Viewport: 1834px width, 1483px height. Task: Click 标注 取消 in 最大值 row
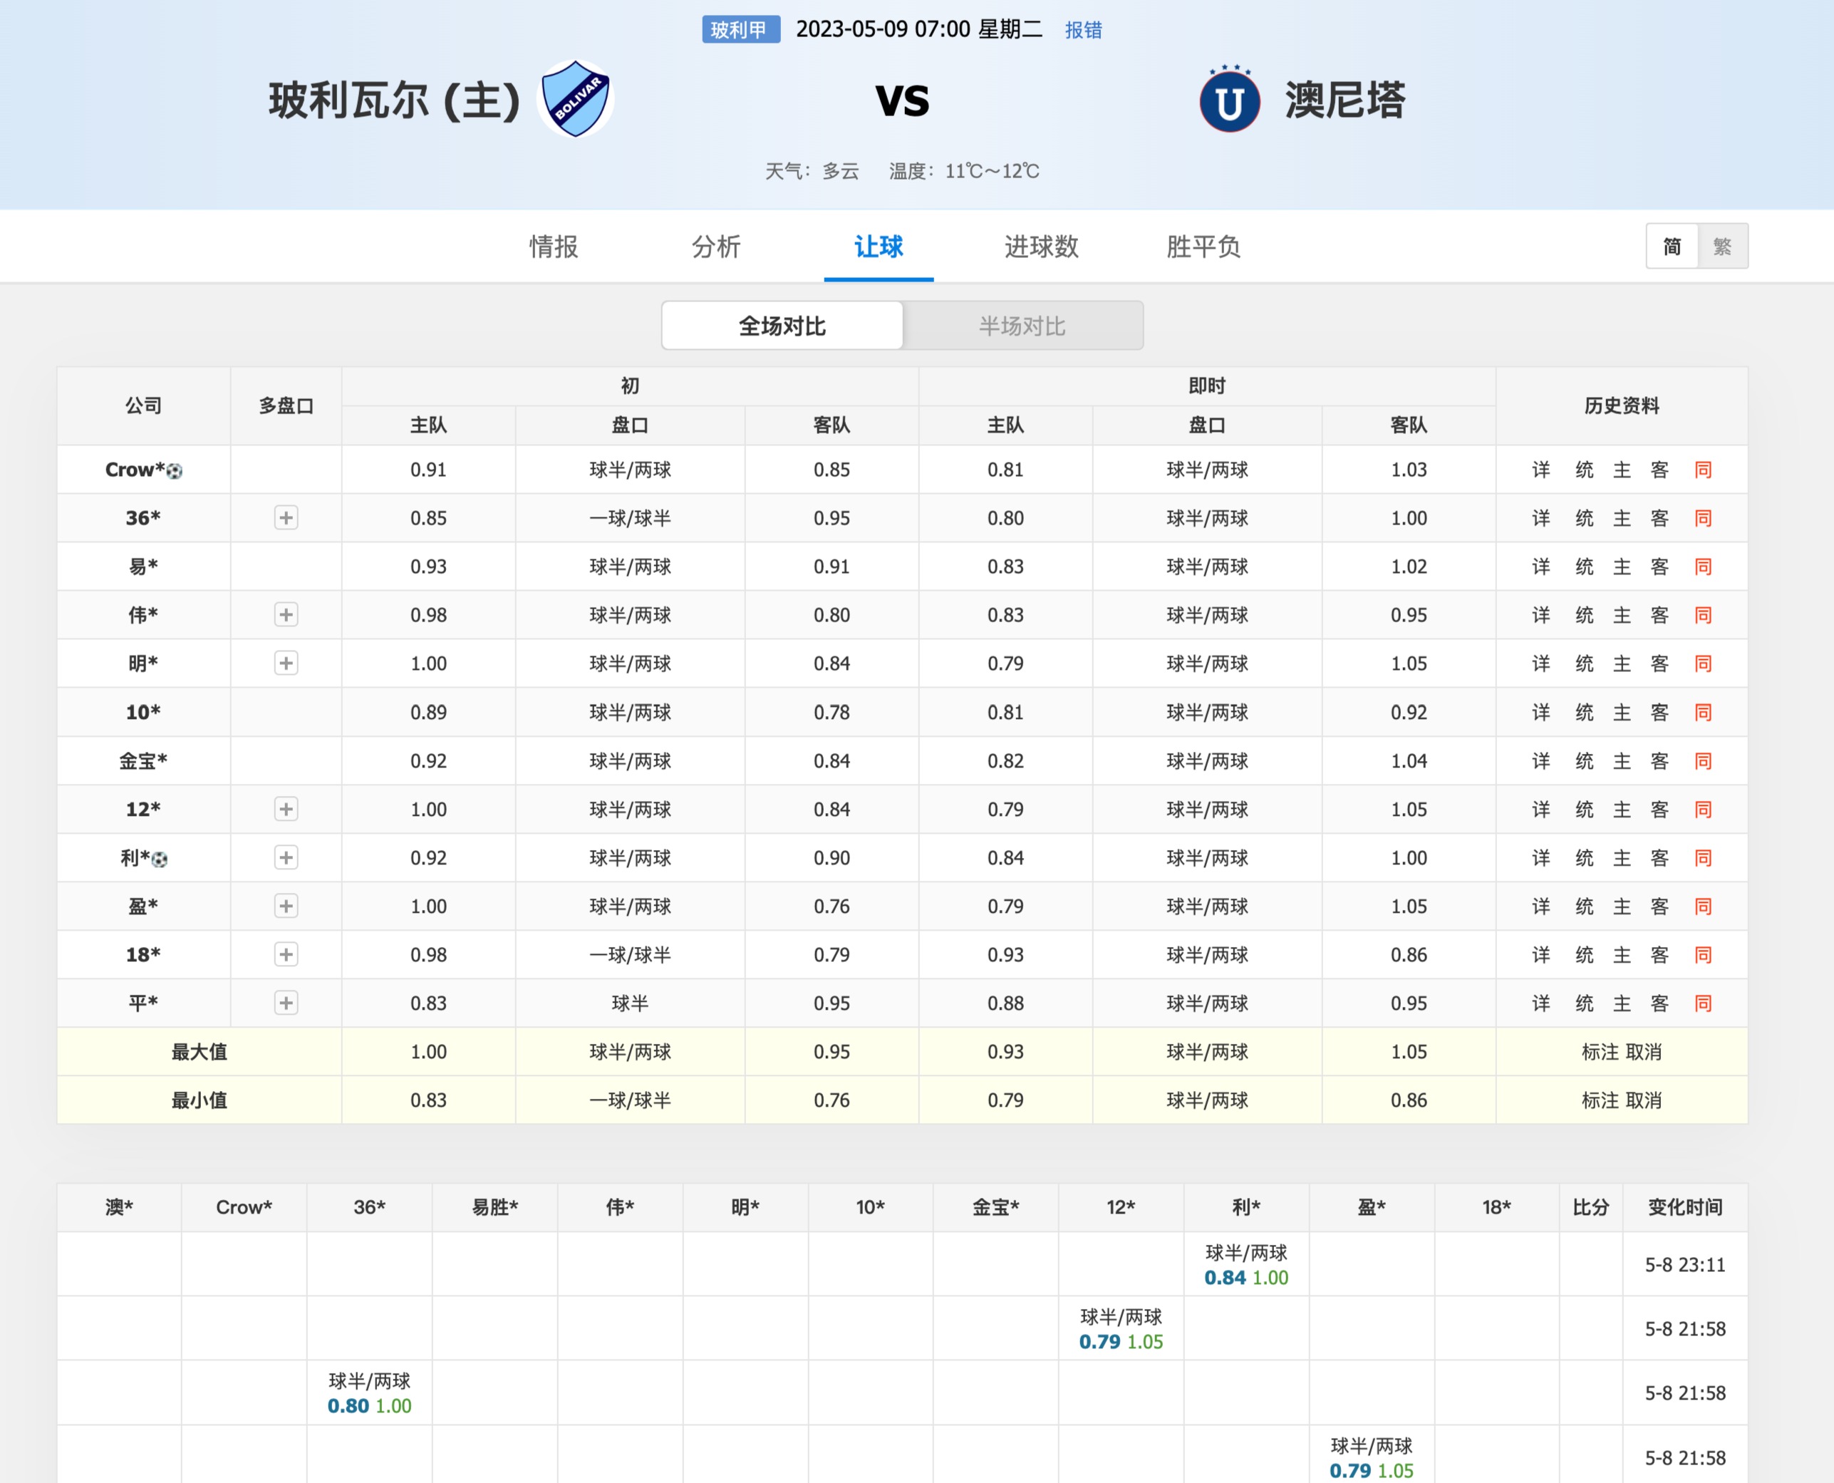point(1621,1052)
